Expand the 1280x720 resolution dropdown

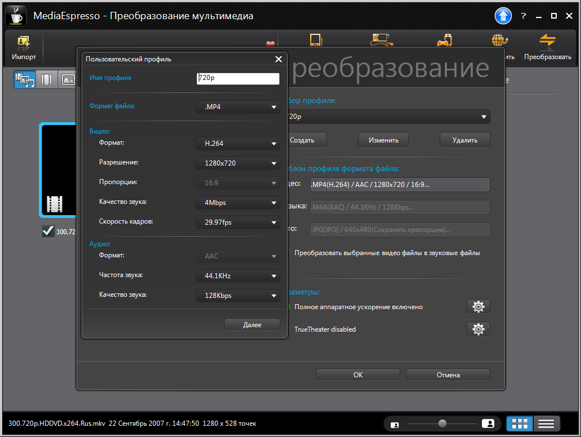(x=238, y=163)
